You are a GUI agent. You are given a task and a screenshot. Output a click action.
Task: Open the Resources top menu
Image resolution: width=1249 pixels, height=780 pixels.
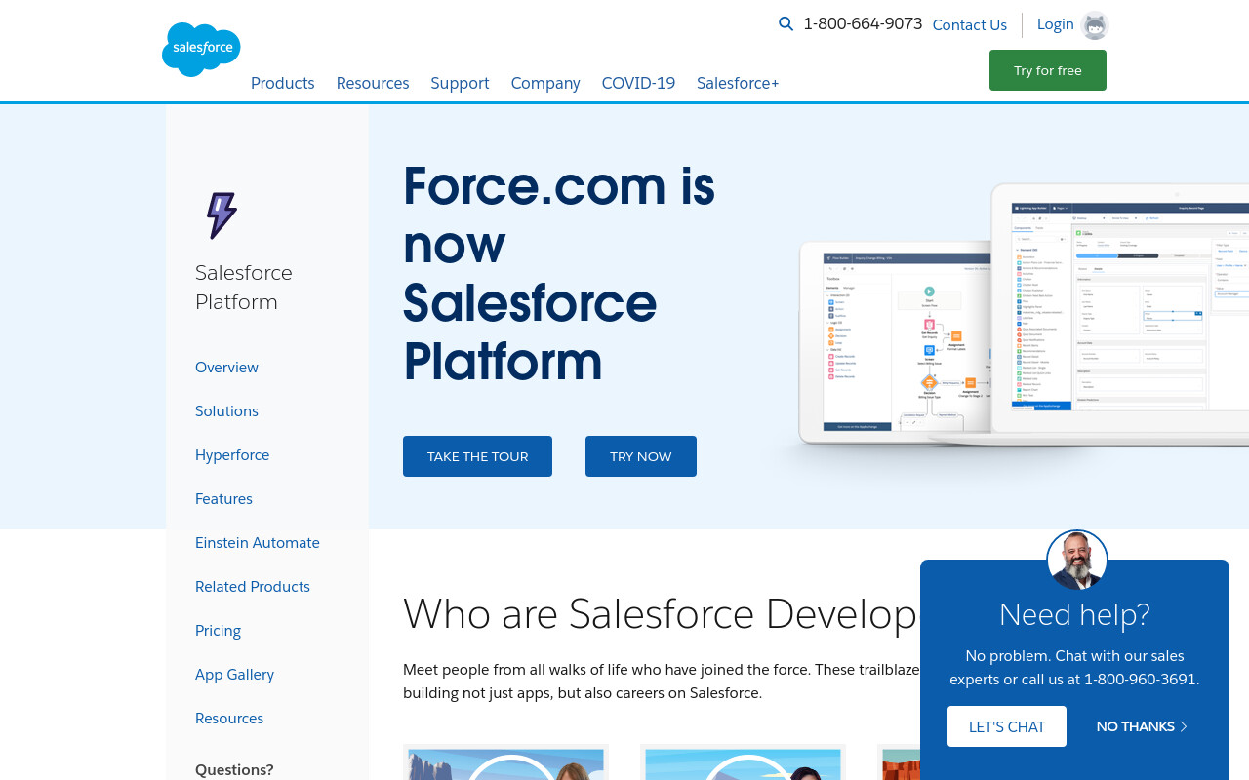pyautogui.click(x=373, y=83)
